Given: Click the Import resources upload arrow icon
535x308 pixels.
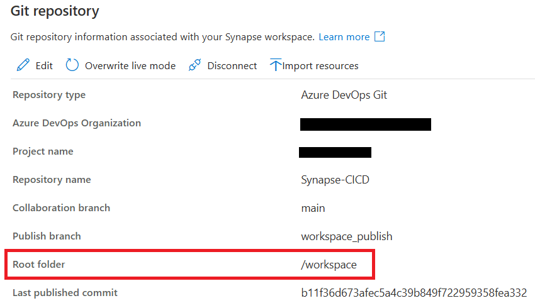Looking at the screenshot, I should click(x=275, y=65).
